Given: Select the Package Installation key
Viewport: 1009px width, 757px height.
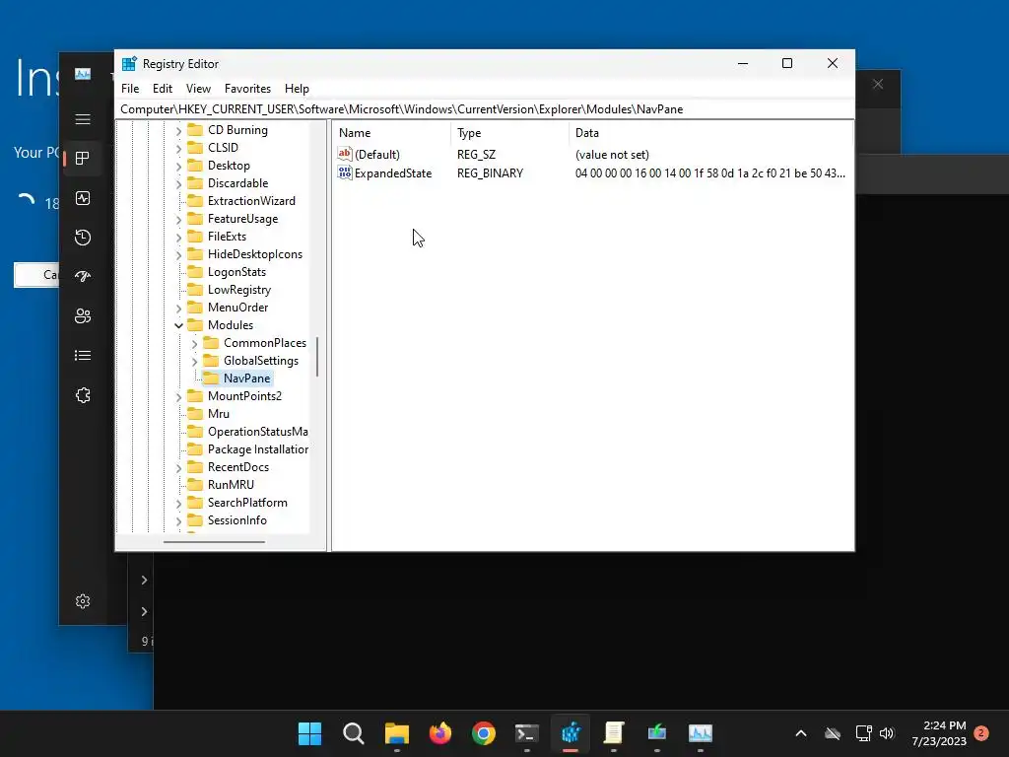Looking at the screenshot, I should 257,449.
